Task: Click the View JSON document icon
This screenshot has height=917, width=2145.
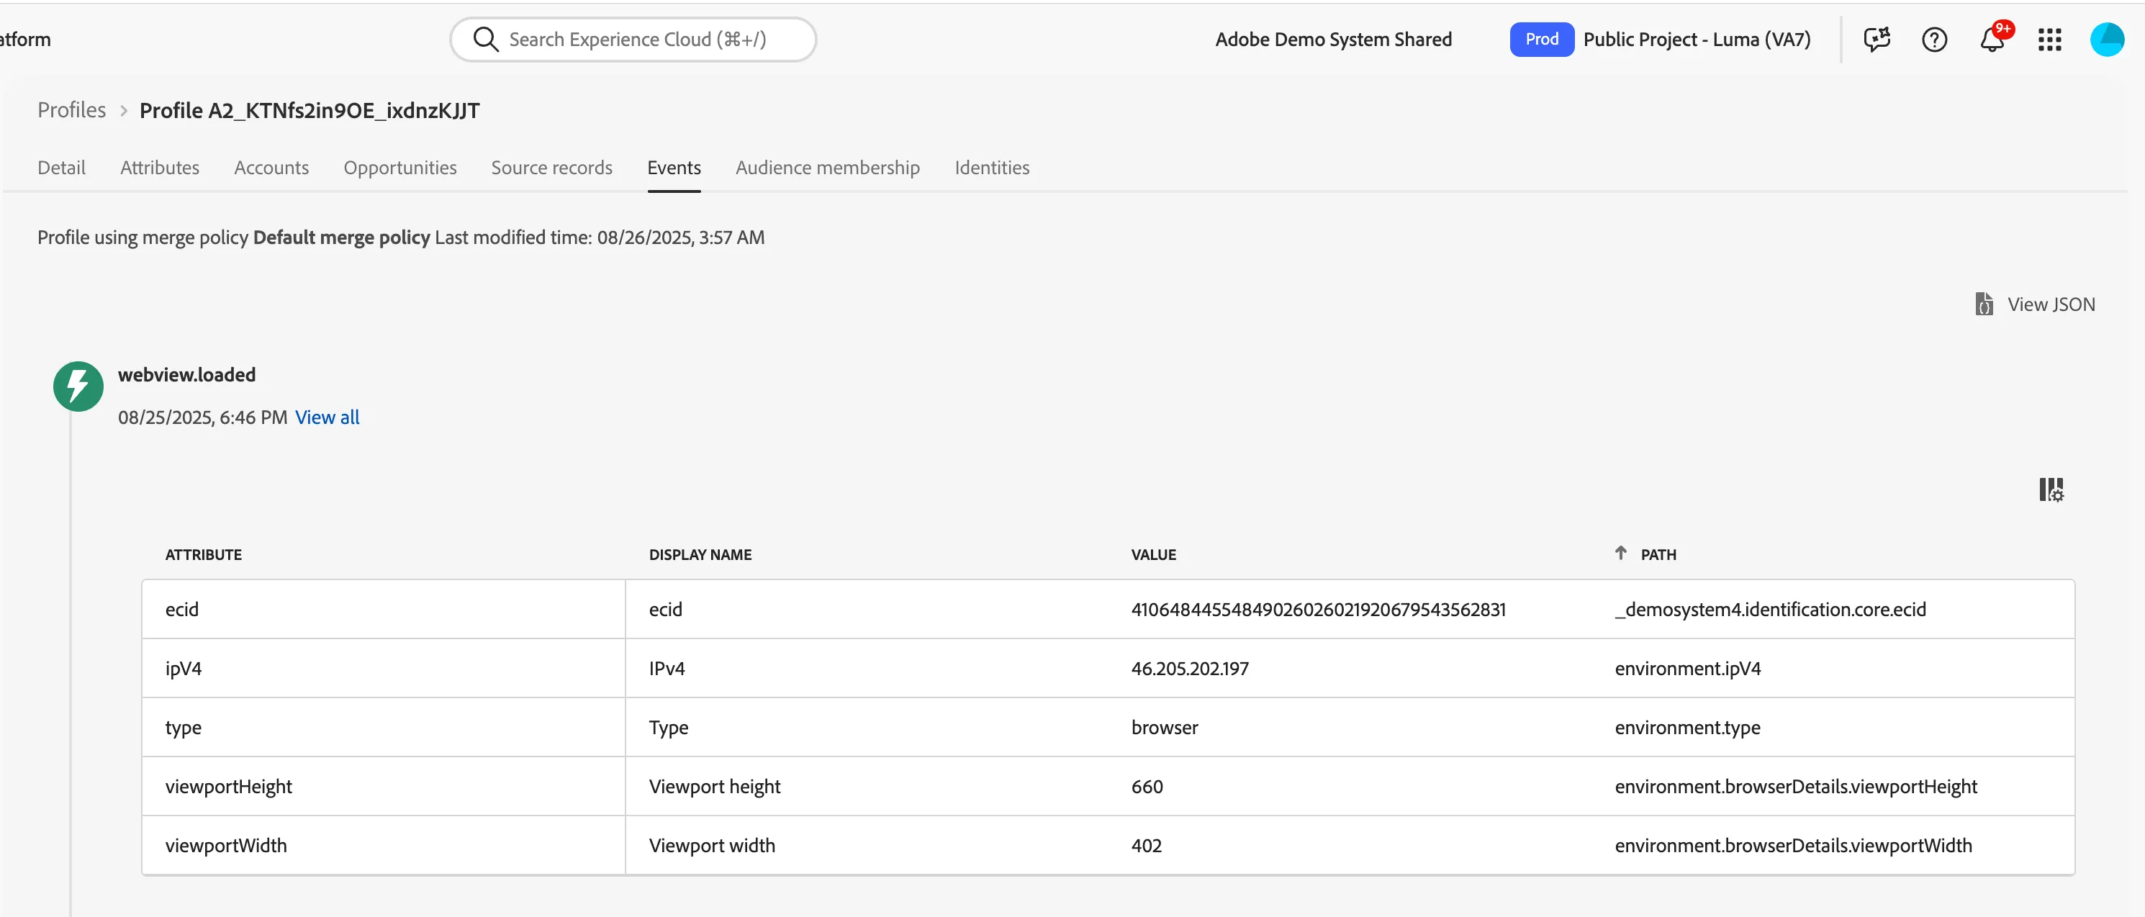Action: [x=1984, y=304]
